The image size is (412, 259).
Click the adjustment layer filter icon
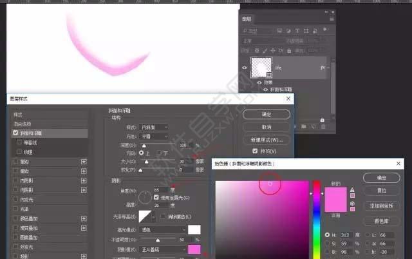pyautogui.click(x=288, y=31)
